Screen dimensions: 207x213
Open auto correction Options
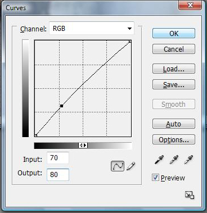click(174, 139)
